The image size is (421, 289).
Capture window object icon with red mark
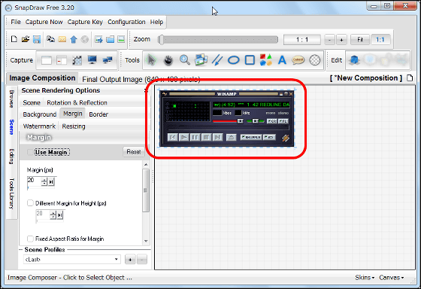click(x=62, y=60)
